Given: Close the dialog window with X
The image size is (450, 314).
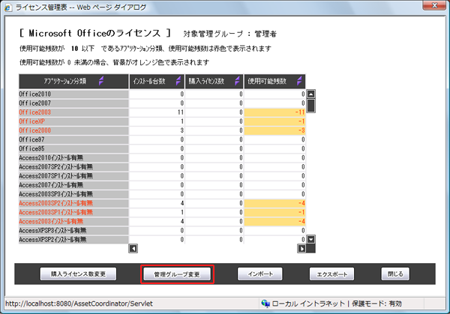Looking at the screenshot, I should [434, 5].
